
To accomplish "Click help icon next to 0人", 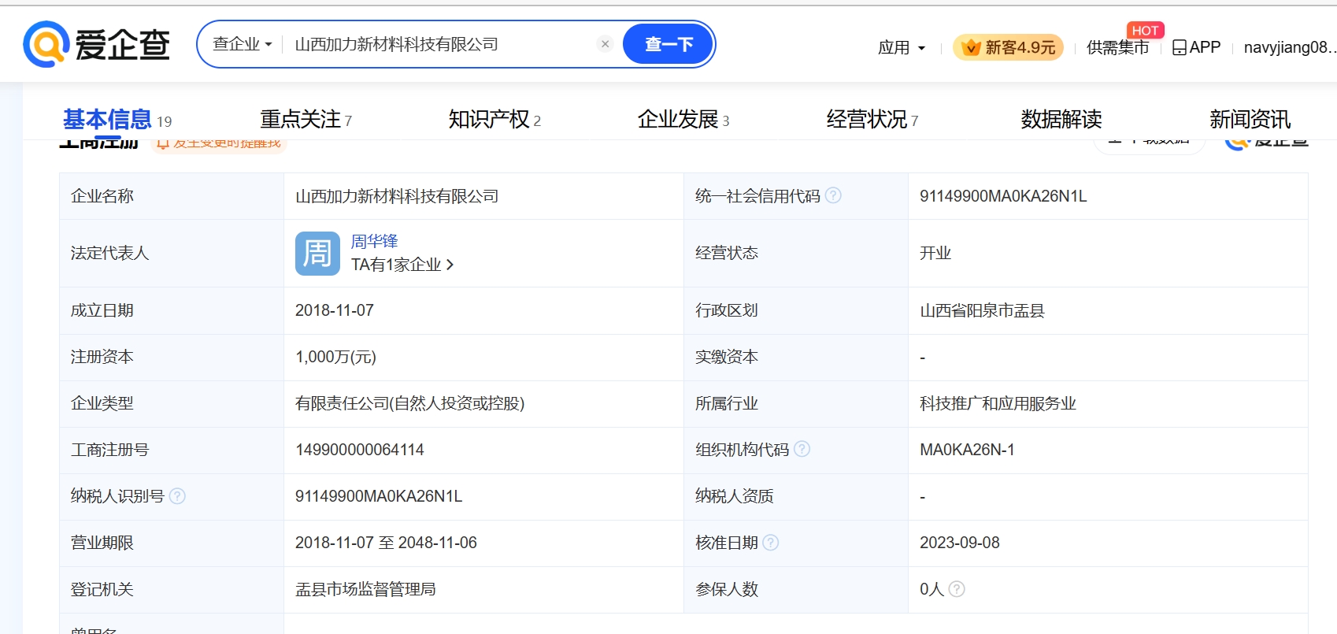I will click(957, 588).
